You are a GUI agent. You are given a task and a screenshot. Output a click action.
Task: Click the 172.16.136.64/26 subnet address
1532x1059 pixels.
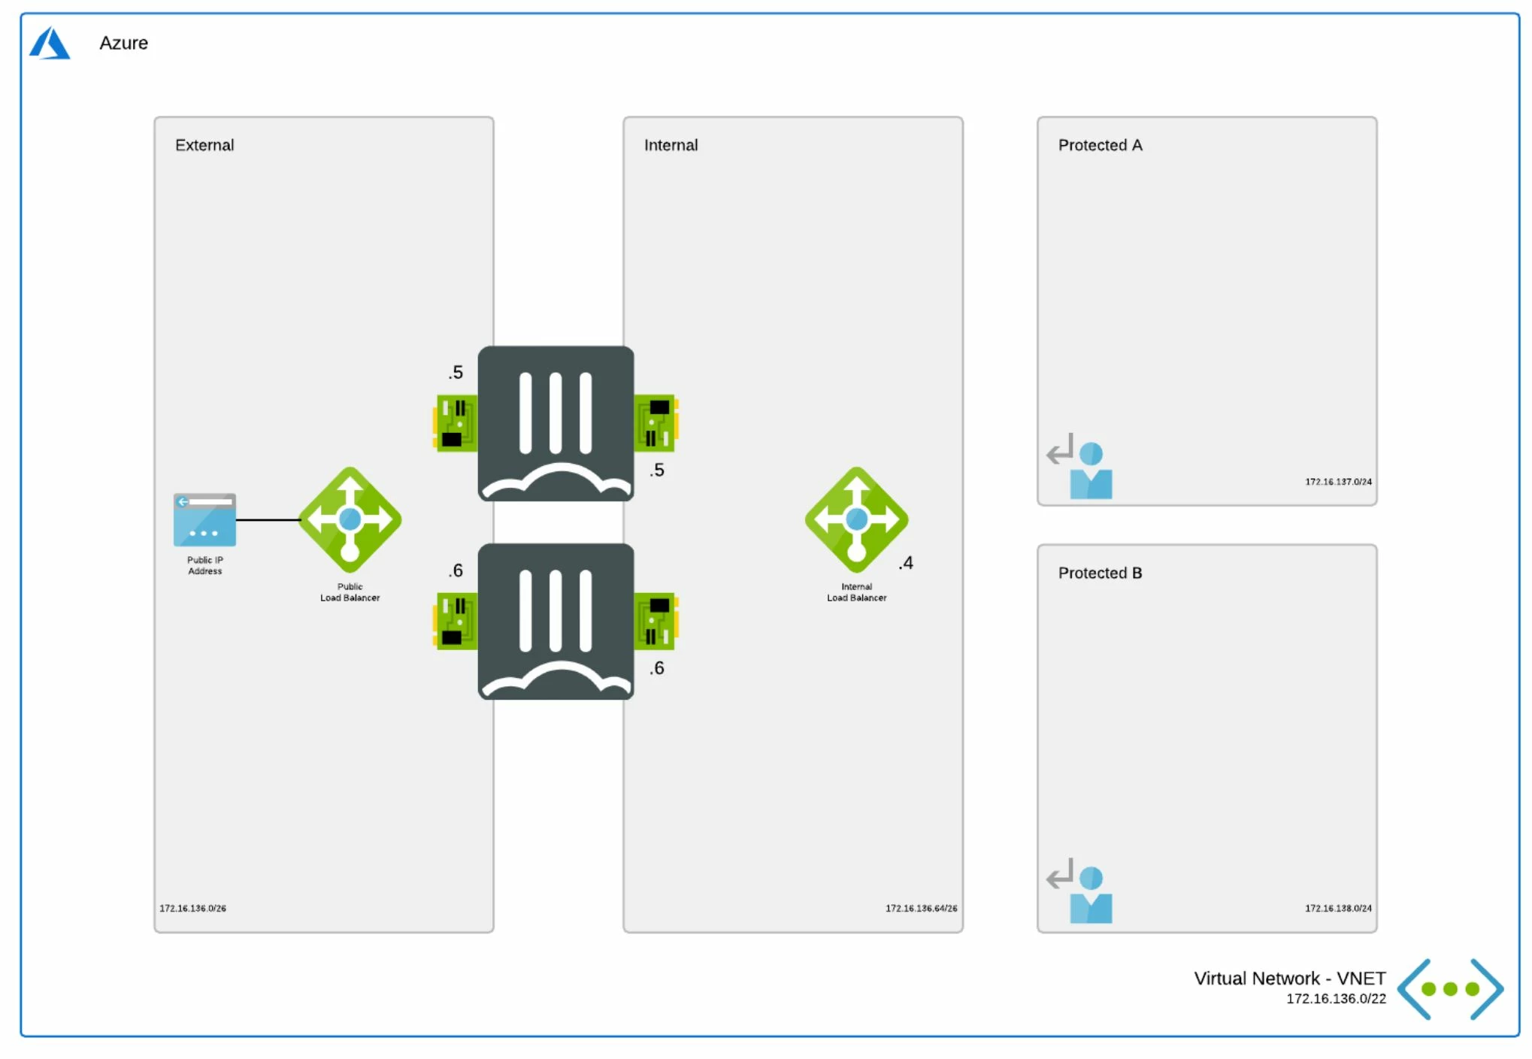click(x=921, y=908)
